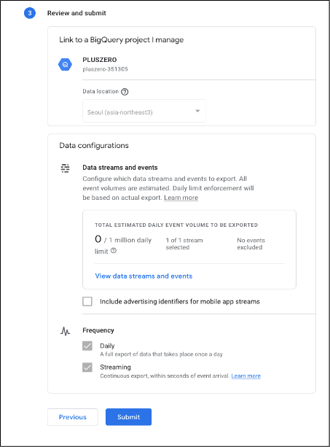Click the Data streams and events icon

[66, 168]
